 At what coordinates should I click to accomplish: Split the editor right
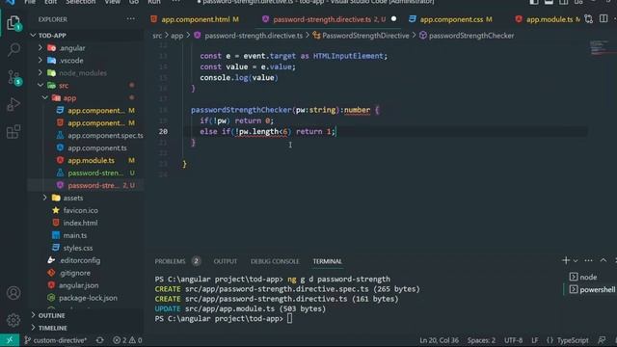tap(604, 19)
